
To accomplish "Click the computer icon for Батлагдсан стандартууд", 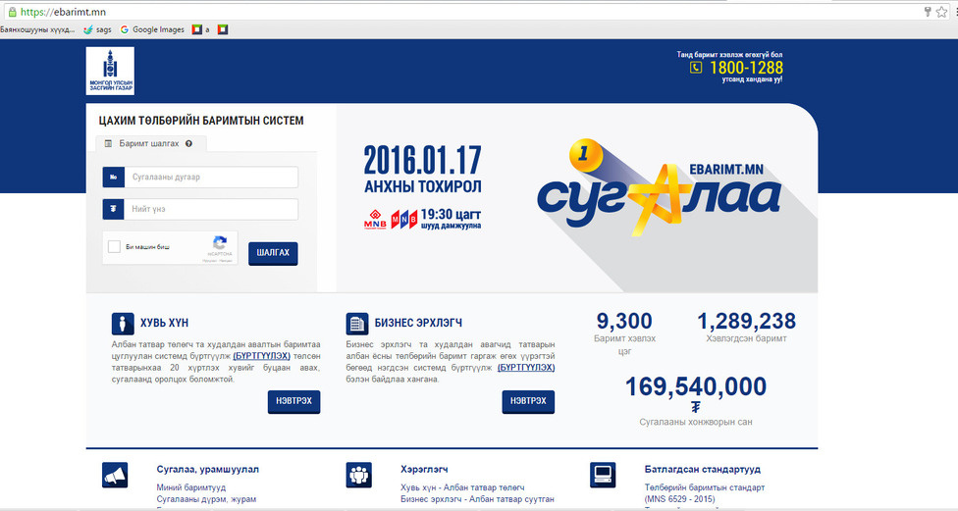I will tap(603, 475).
